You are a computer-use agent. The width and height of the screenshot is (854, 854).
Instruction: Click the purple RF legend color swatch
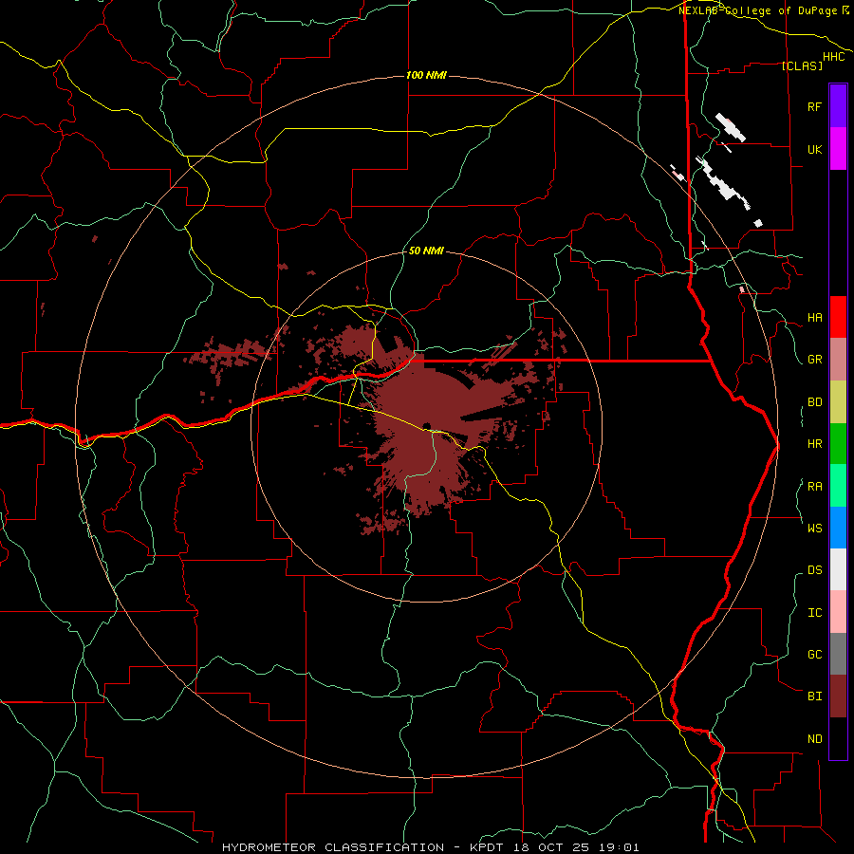pyautogui.click(x=838, y=106)
